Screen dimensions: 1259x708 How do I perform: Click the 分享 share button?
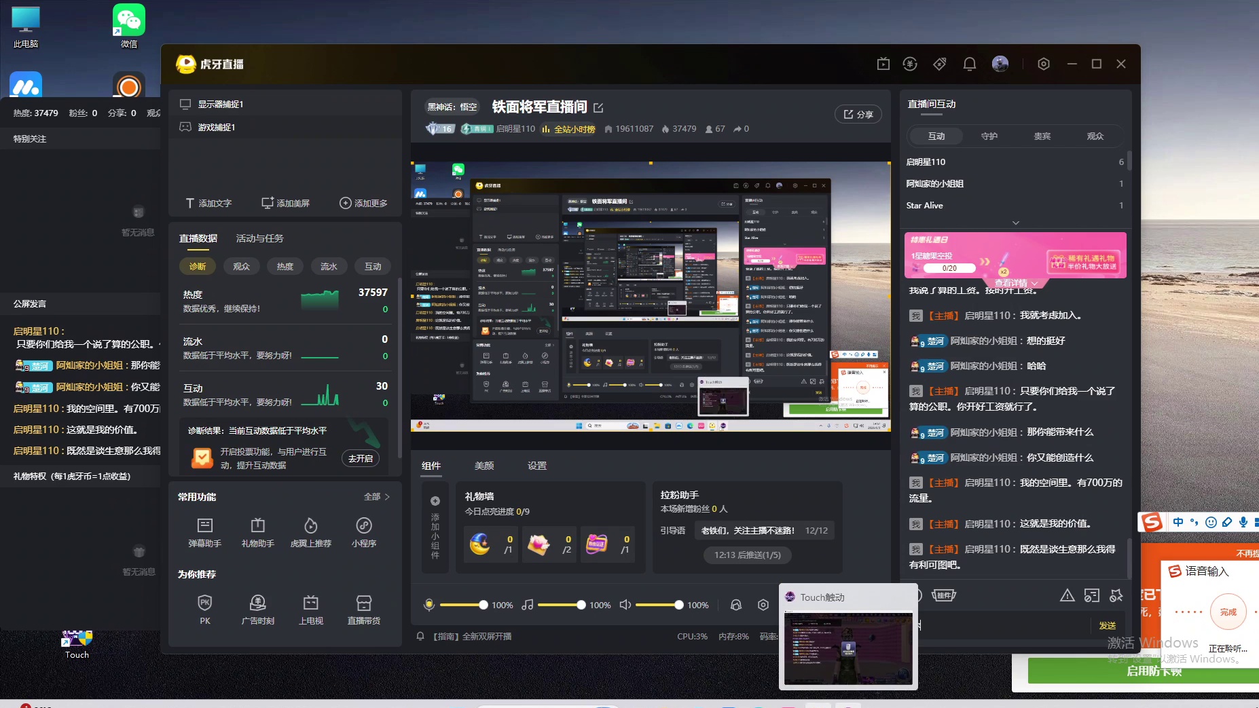[858, 114]
